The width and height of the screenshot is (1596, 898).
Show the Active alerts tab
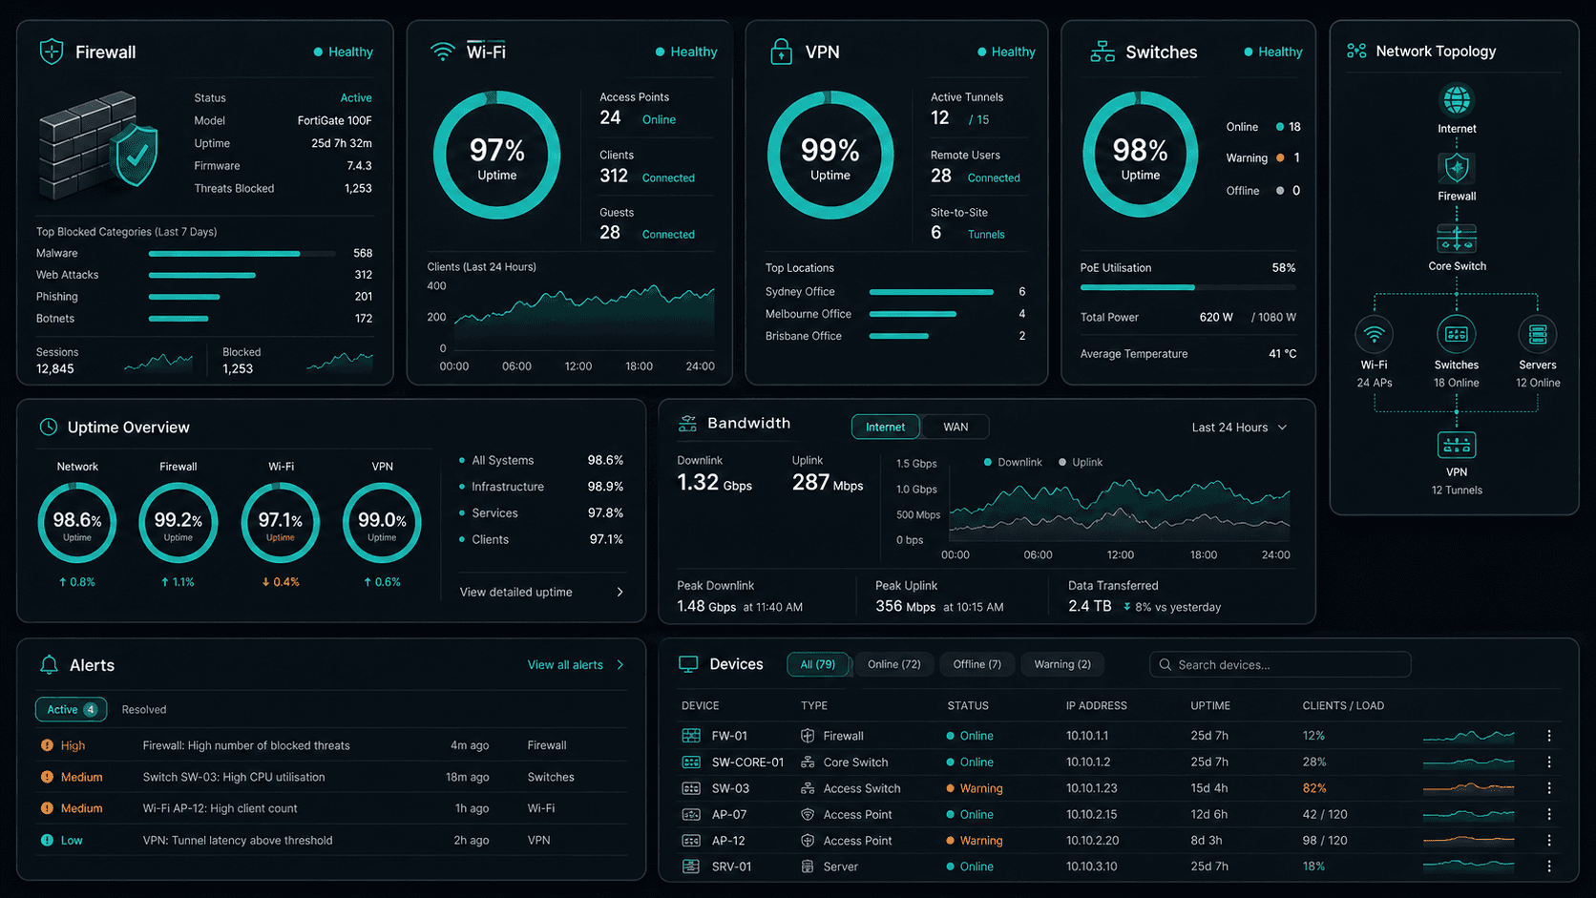pyautogui.click(x=71, y=709)
